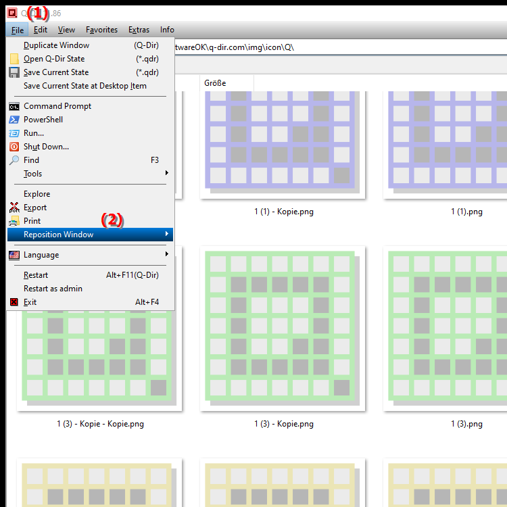Click file name 1 (1).png
507x507 pixels.
point(466,212)
